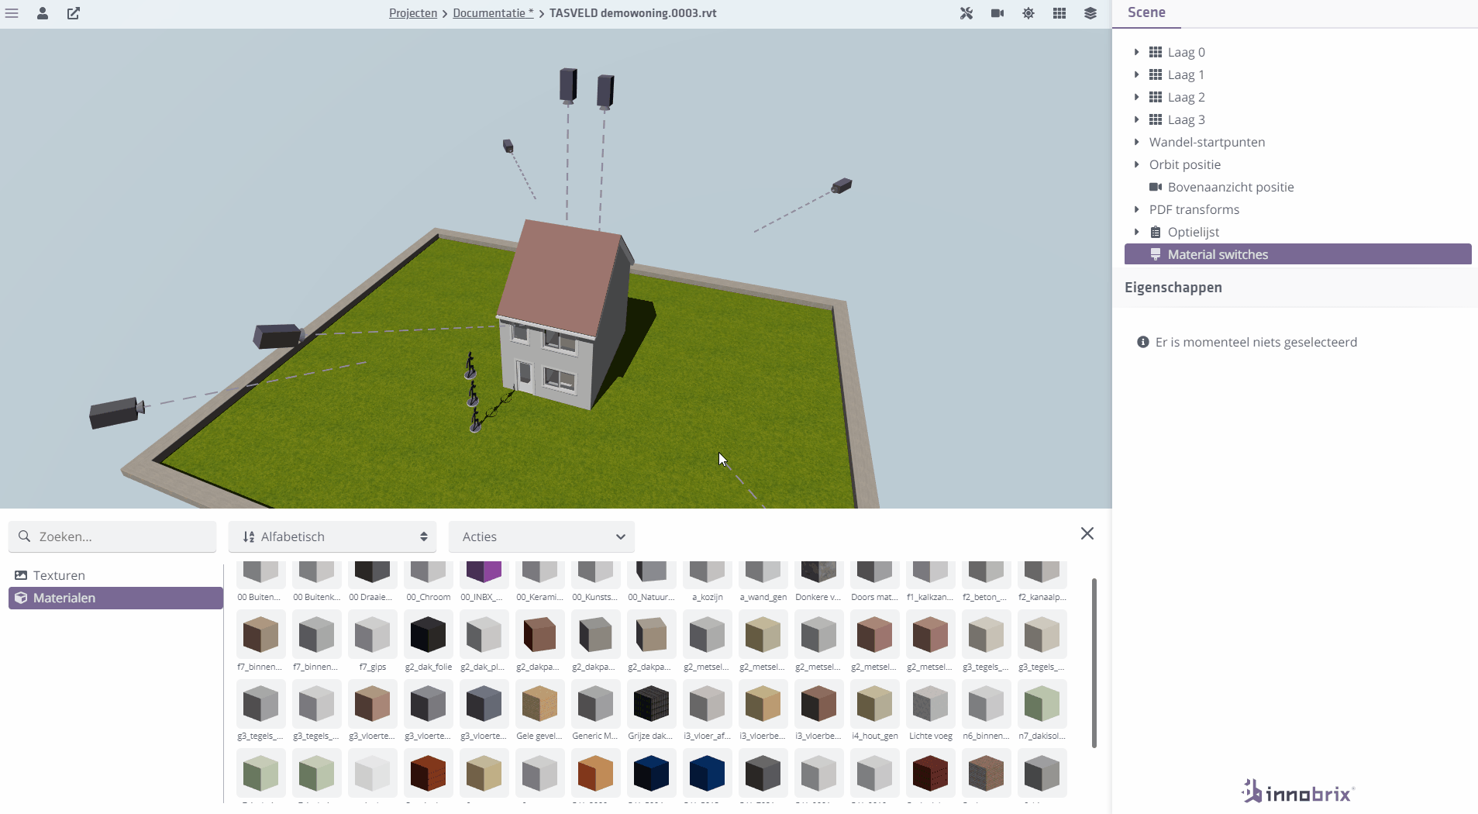The height and width of the screenshot is (814, 1478).
Task: Select the video camera icon
Action: click(997, 13)
